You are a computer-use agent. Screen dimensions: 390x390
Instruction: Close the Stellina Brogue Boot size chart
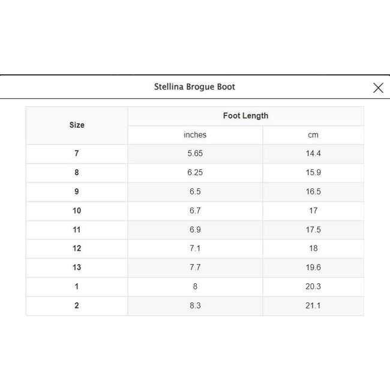point(378,88)
